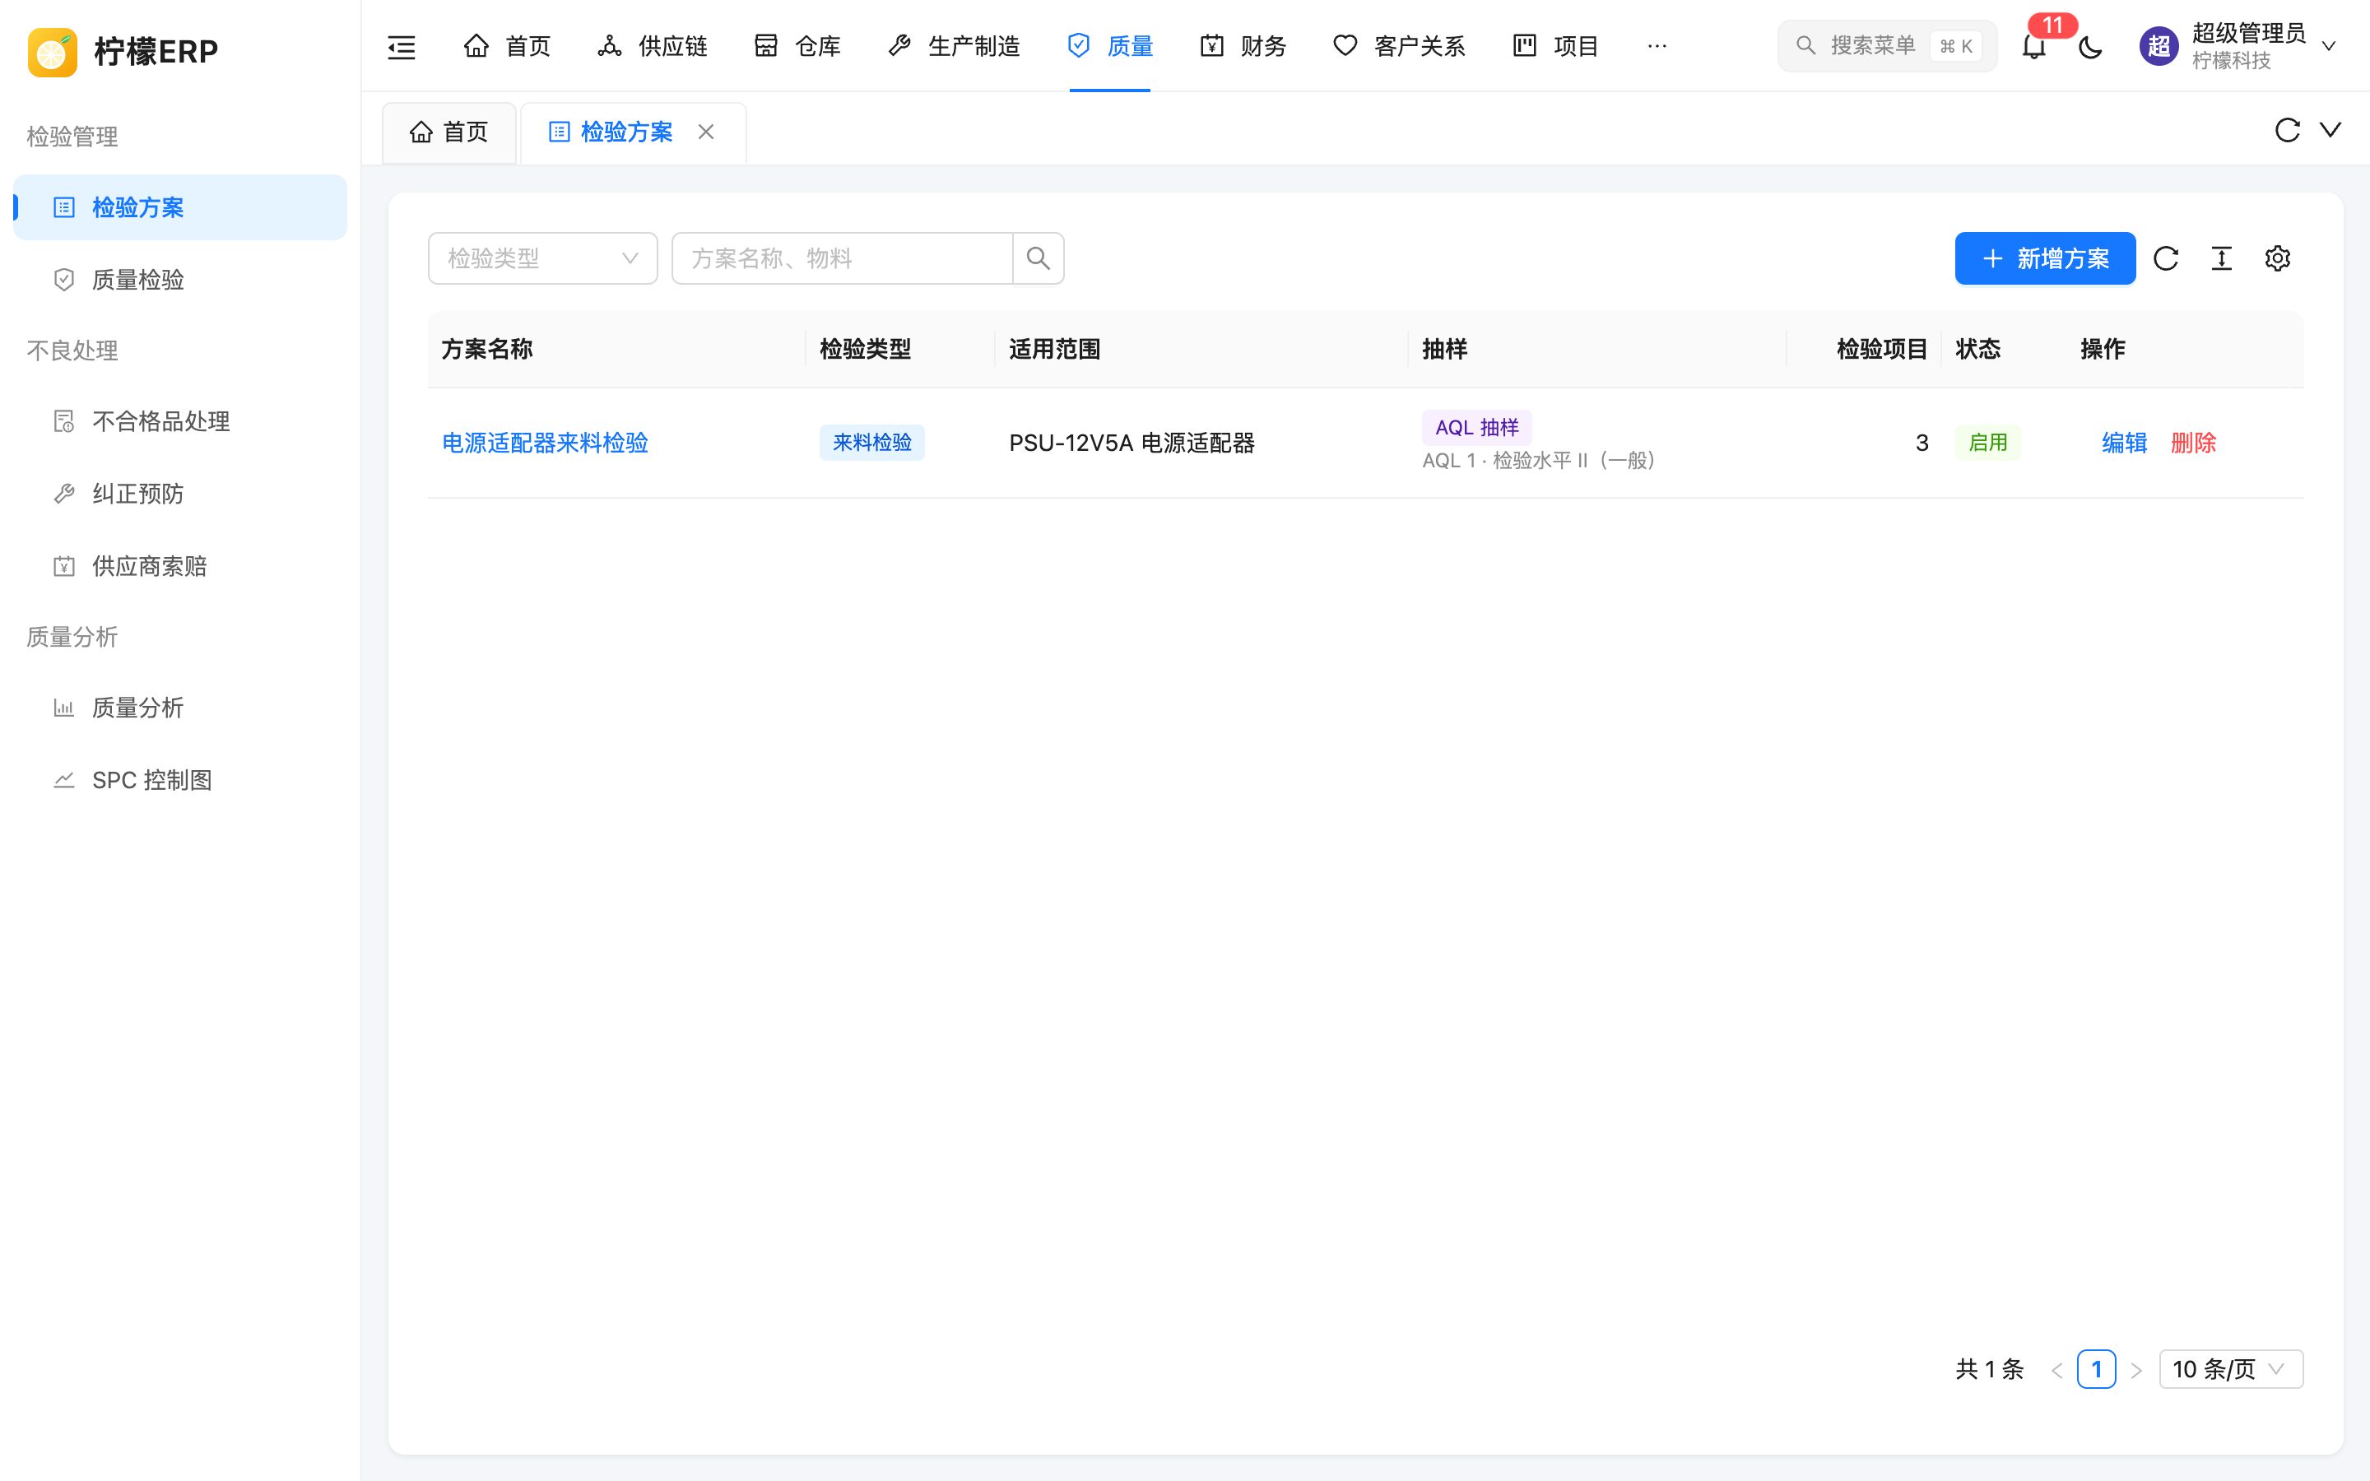Go to next page arrow

pyautogui.click(x=2136, y=1369)
